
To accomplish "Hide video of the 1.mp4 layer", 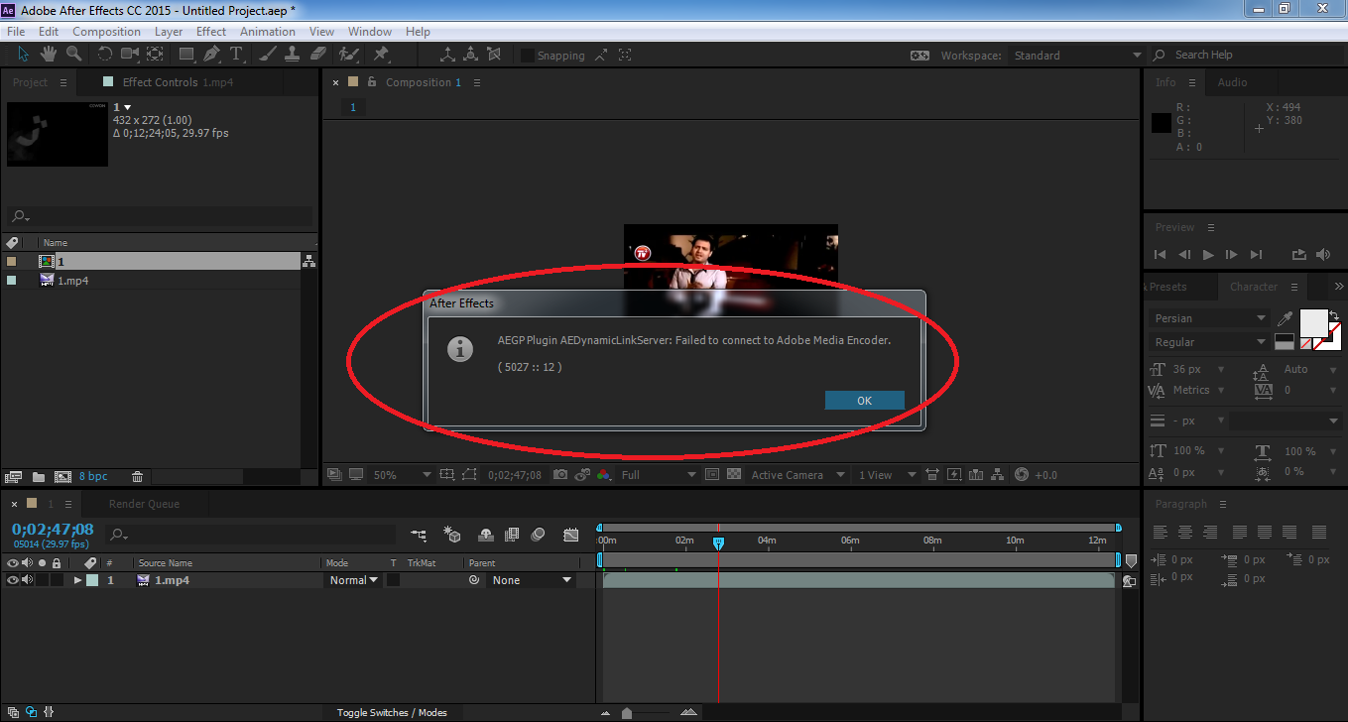I will click(x=13, y=580).
